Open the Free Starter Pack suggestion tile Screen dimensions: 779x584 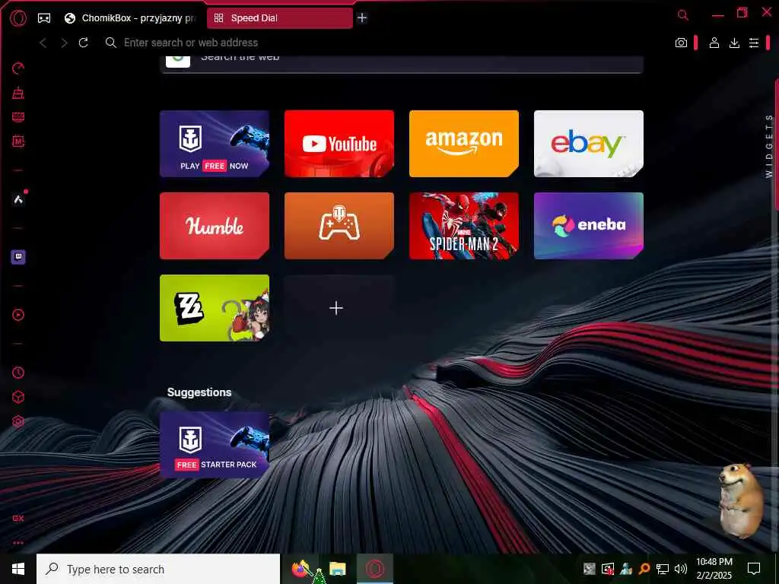[x=215, y=444]
